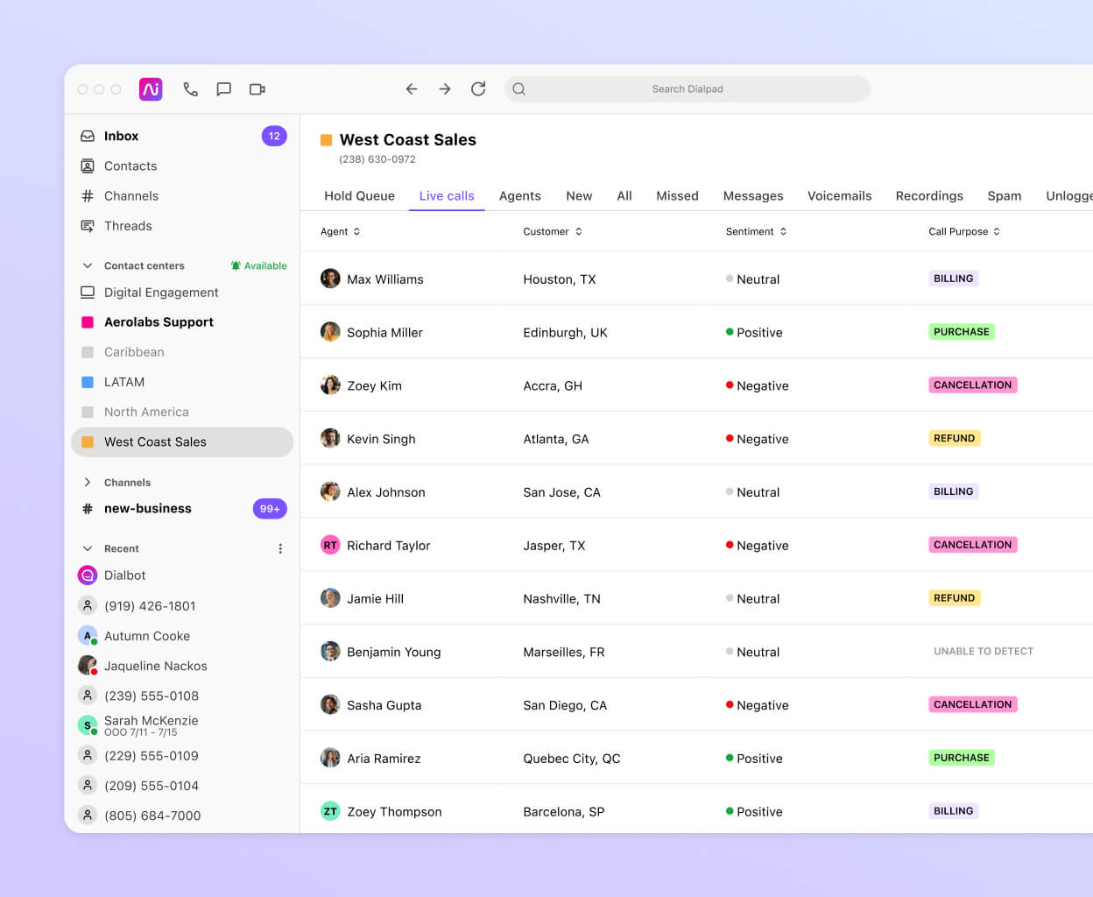Open the messages chat icon in the toolbar
The image size is (1093, 897).
[223, 88]
